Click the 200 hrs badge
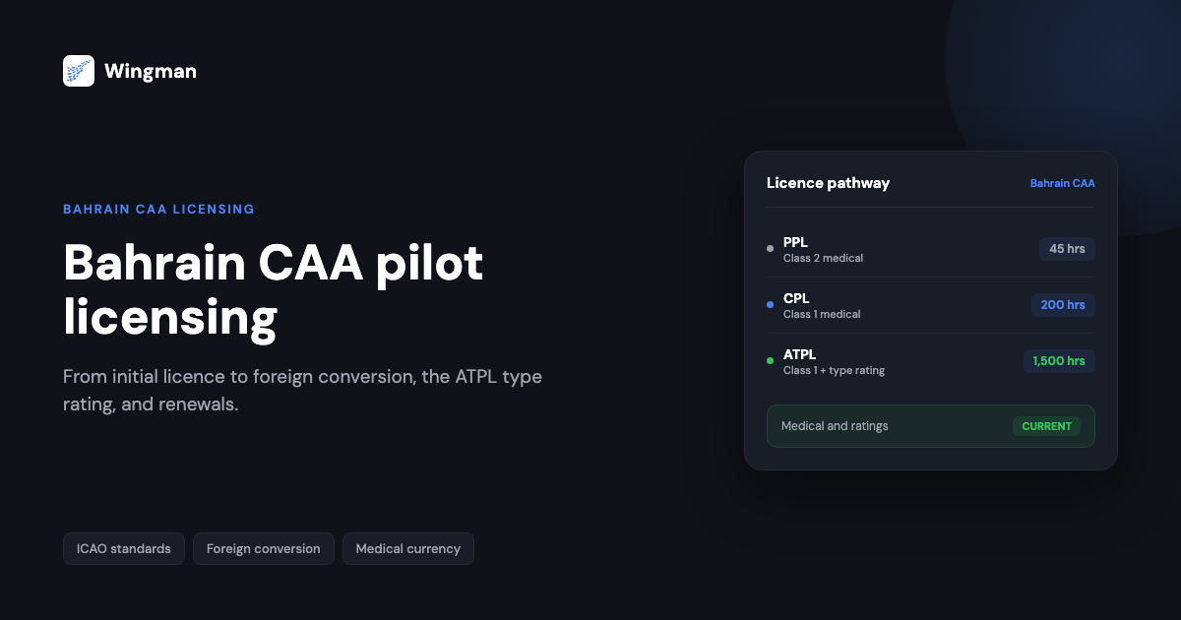This screenshot has height=620, width=1181. 1063,305
